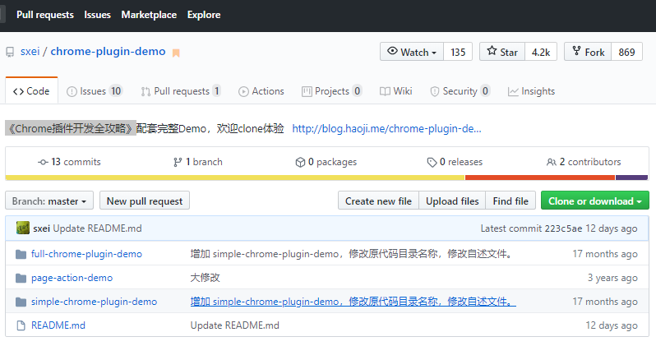This screenshot has width=656, height=346.
Task: Click '17 months ago' in the full-chrome-plugin-demo row
Action: click(x=605, y=254)
